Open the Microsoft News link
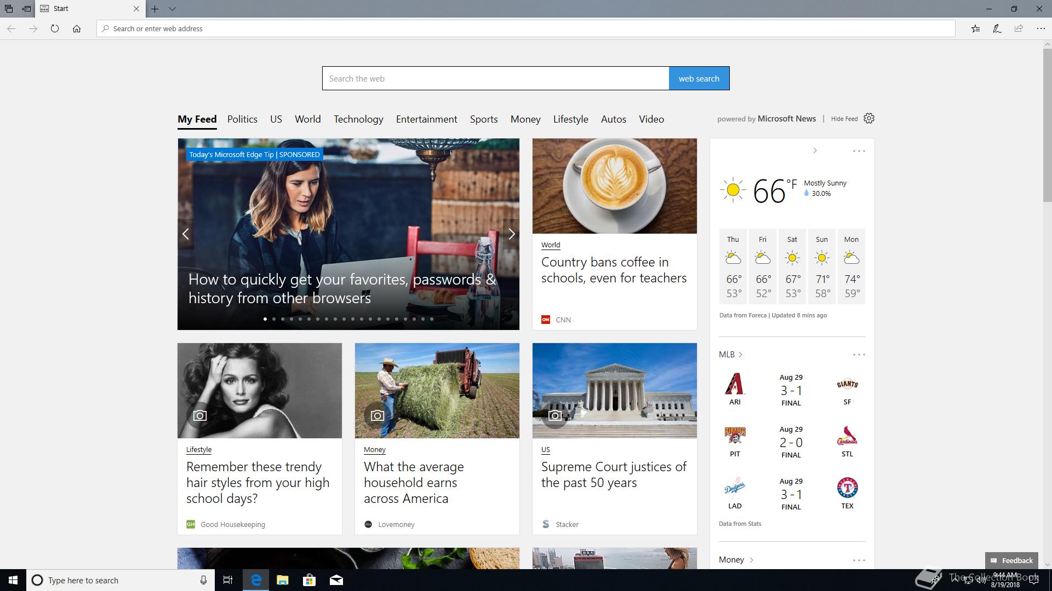 point(787,119)
